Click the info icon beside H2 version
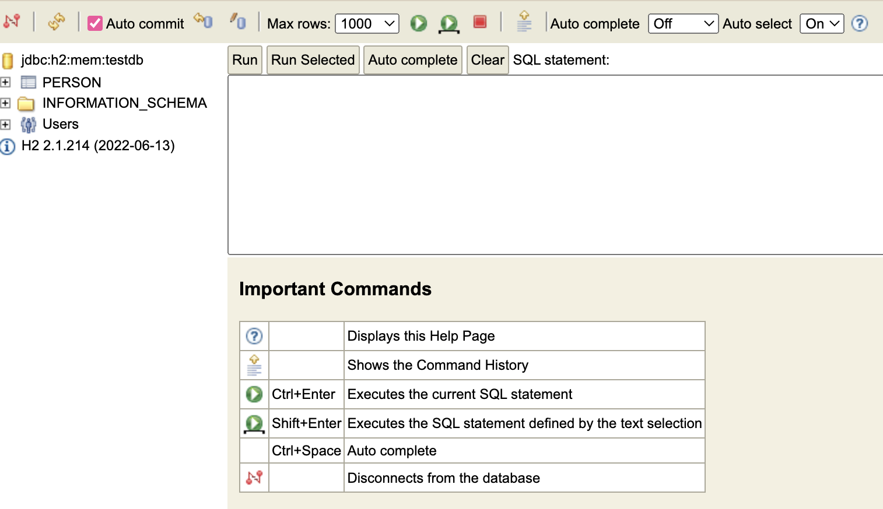Image resolution: width=883 pixels, height=509 pixels. click(x=8, y=146)
